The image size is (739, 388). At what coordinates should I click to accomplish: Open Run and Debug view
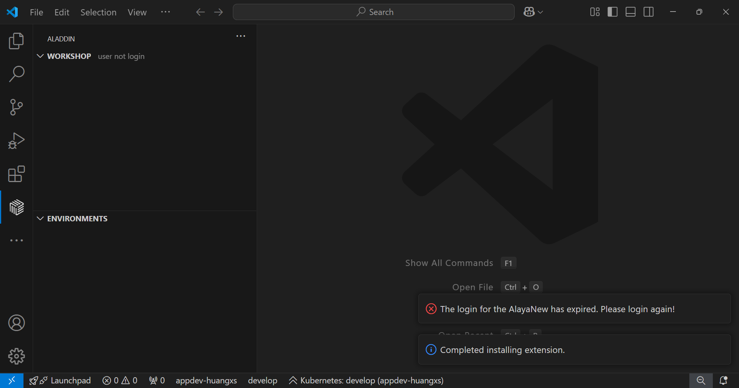tap(16, 140)
